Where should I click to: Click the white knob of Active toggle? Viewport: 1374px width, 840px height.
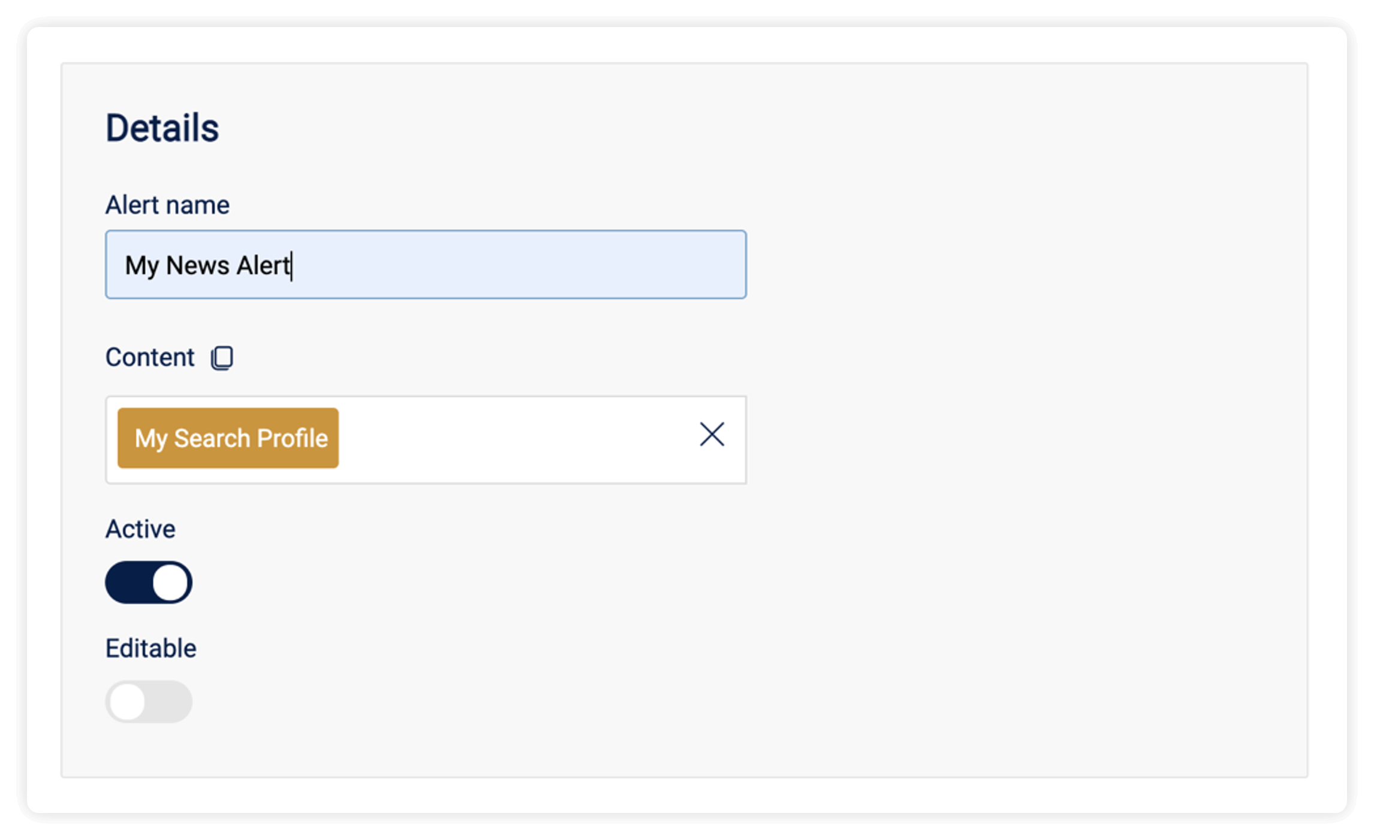point(170,582)
